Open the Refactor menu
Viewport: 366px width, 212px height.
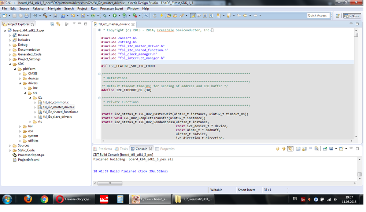click(x=38, y=8)
